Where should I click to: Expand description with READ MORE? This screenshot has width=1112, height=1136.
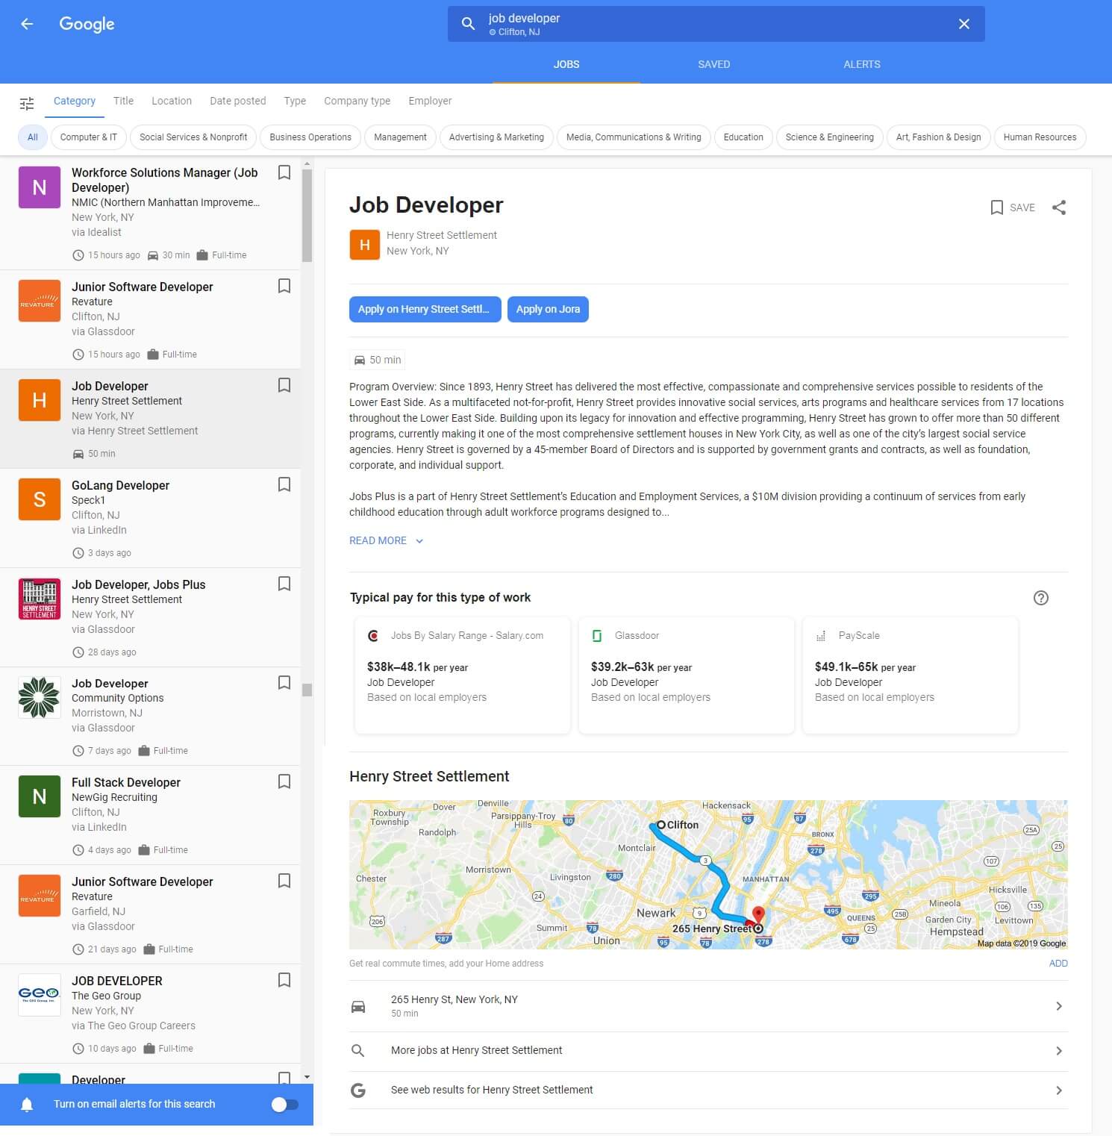[386, 540]
